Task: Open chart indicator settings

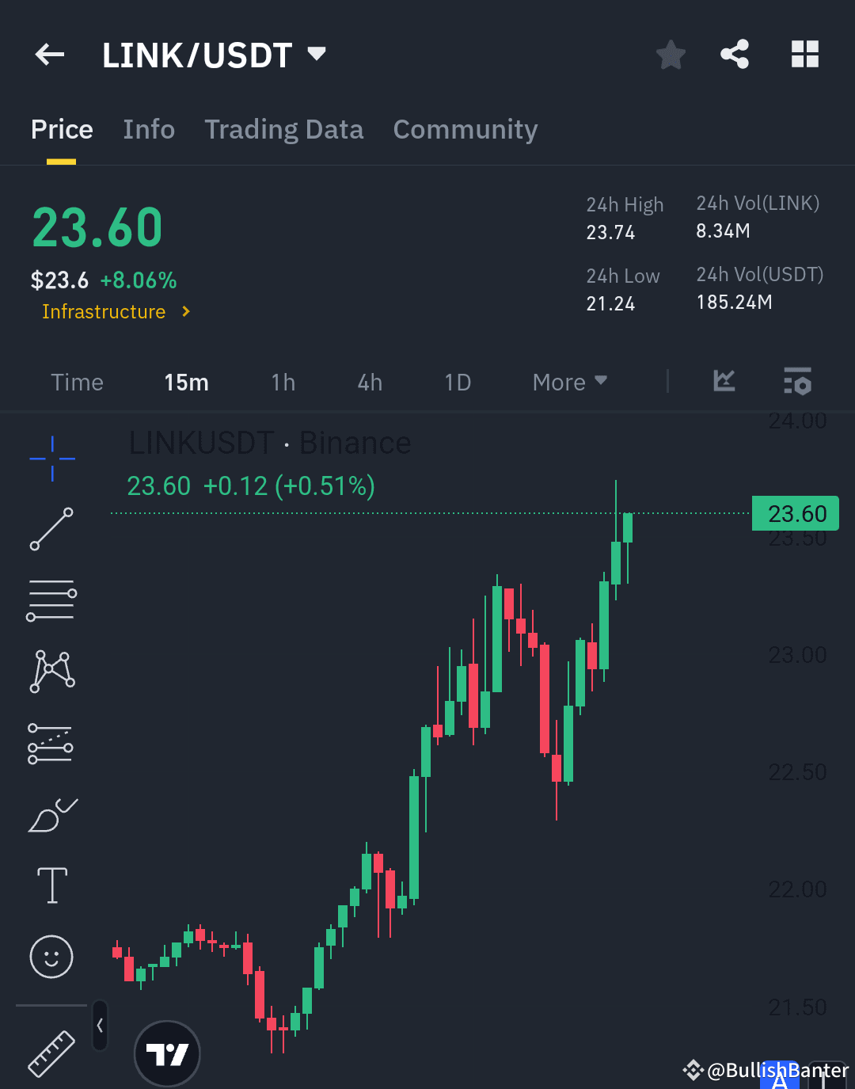Action: [796, 382]
